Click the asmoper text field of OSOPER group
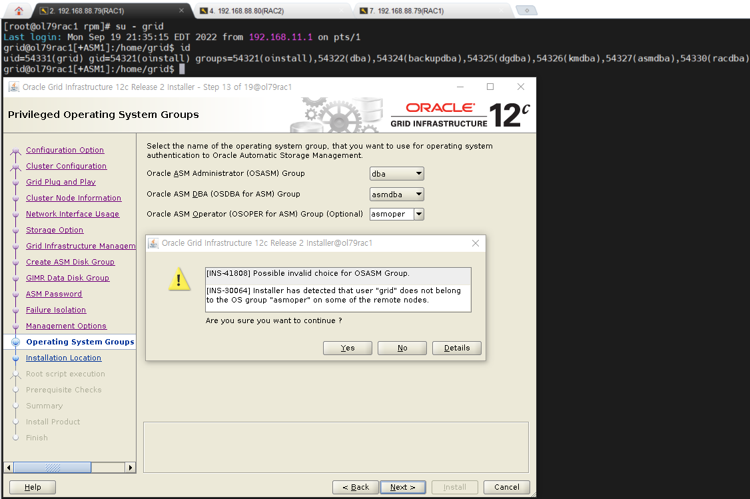This screenshot has height=499, width=750. click(x=392, y=214)
